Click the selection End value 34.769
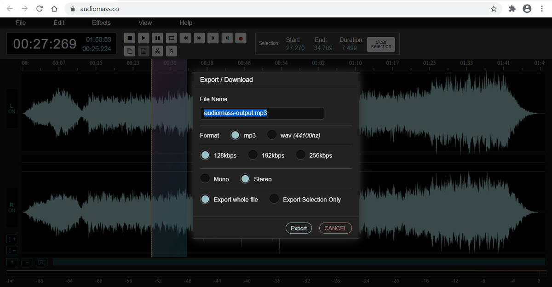Image resolution: width=552 pixels, height=287 pixels. coord(323,48)
